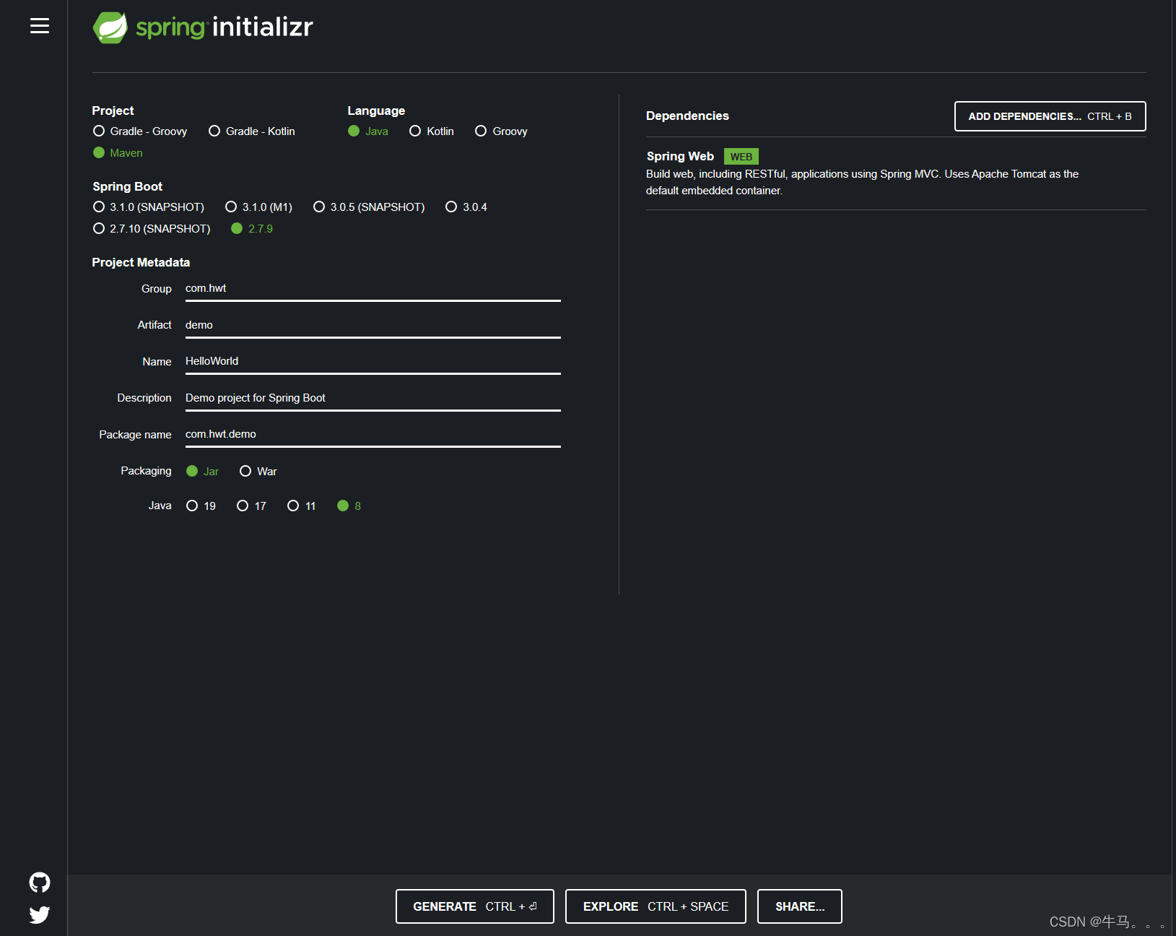
Task: Select Spring Boot 2.7.9
Action: click(252, 228)
